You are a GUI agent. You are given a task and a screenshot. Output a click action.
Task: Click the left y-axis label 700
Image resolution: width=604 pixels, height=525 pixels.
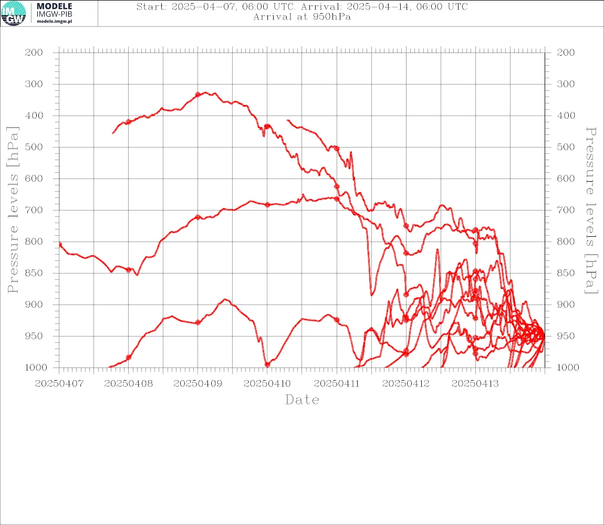[x=34, y=211]
